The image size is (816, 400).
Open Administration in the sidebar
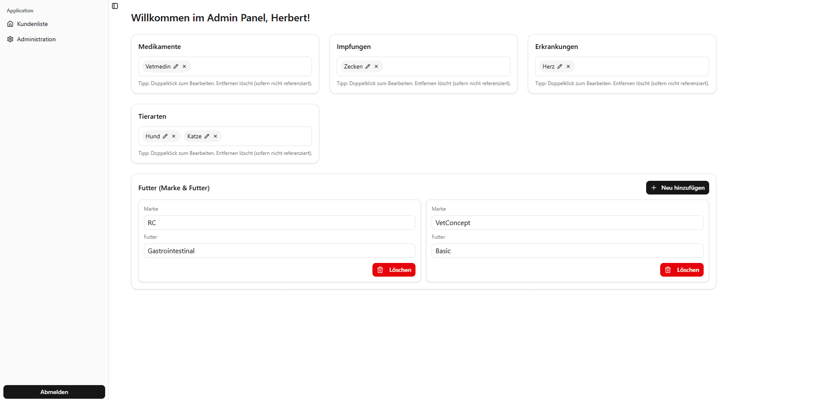[x=36, y=39]
